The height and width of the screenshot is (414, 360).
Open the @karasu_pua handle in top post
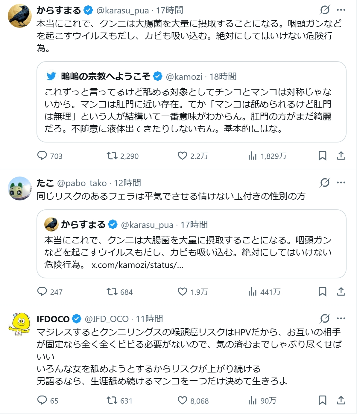123,10
